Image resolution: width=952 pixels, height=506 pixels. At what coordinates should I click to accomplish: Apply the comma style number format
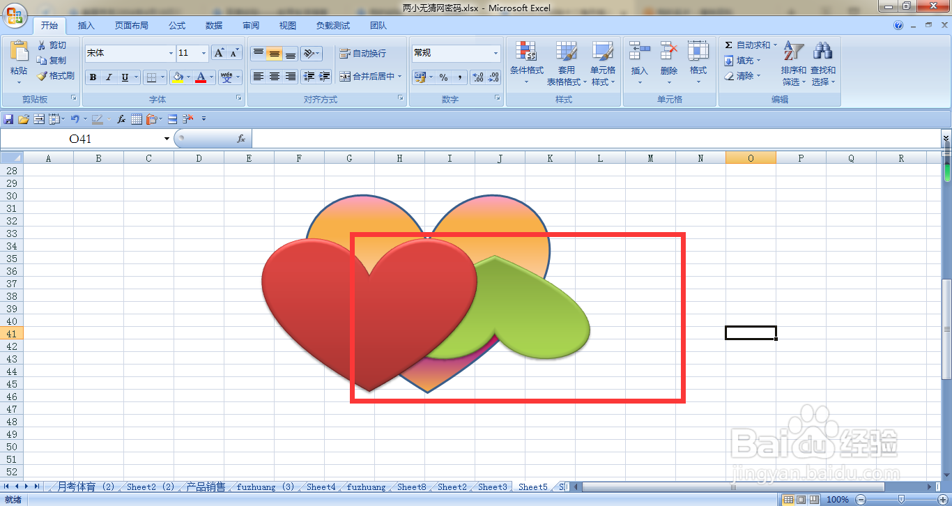point(460,77)
